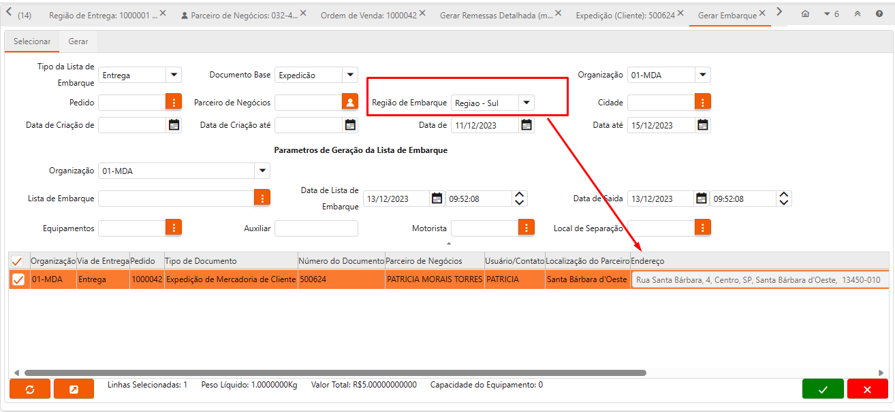Image resolution: width=895 pixels, height=412 pixels.
Task: Open the help question mark icon
Action: tap(879, 14)
